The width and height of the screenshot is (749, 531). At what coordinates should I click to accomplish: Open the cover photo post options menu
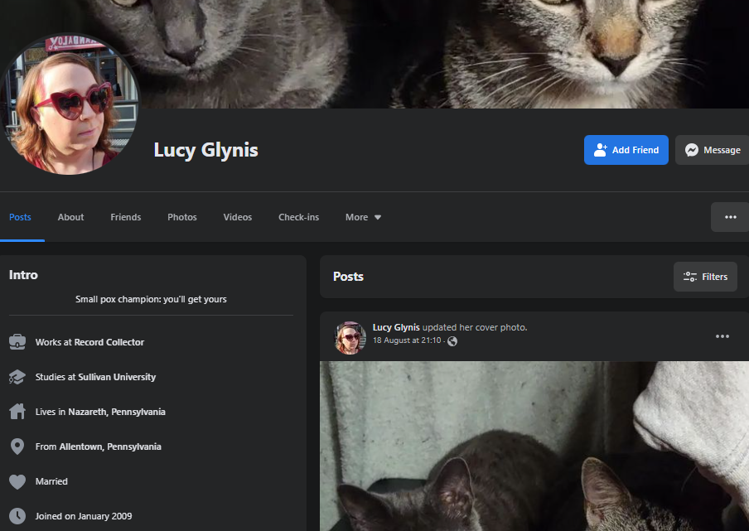(722, 336)
